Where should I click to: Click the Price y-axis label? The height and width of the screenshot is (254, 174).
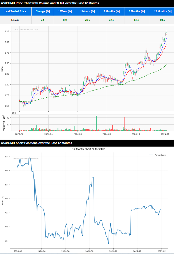coord(2,69)
